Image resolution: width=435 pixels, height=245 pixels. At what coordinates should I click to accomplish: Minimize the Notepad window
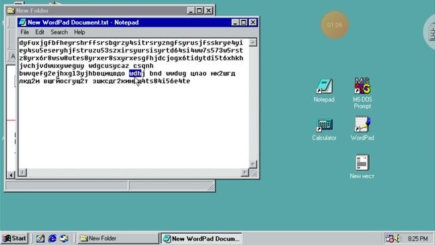pos(235,22)
